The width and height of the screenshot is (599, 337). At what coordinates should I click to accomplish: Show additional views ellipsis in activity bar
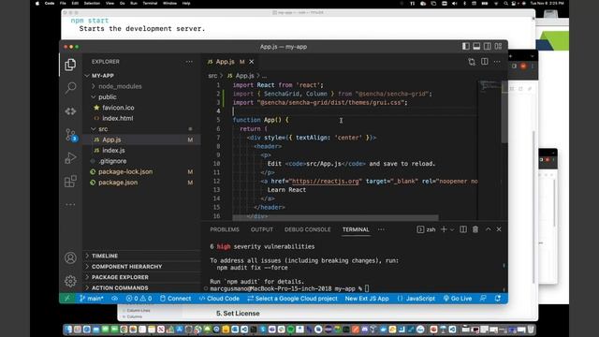tap(70, 204)
